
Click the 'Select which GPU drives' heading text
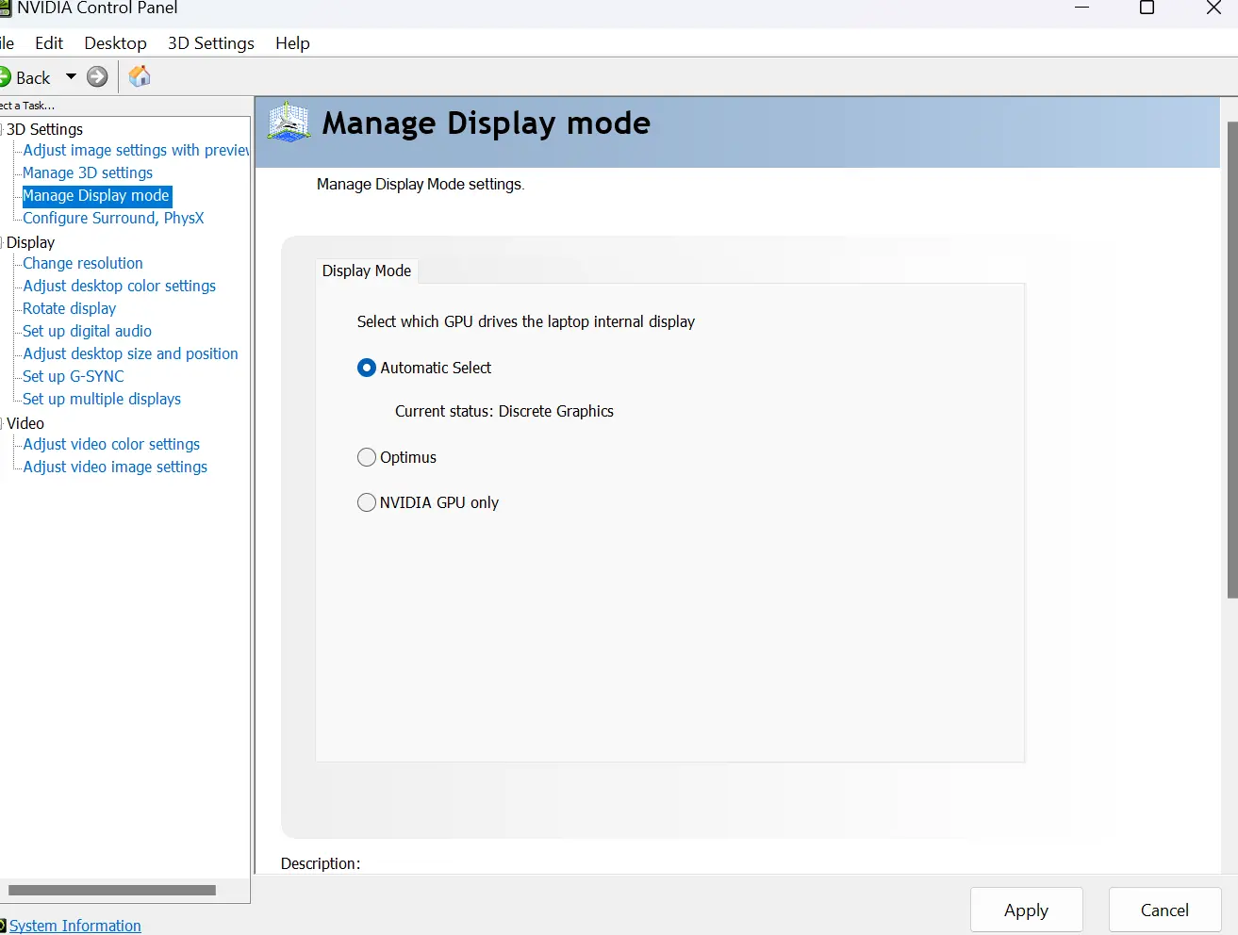(526, 321)
